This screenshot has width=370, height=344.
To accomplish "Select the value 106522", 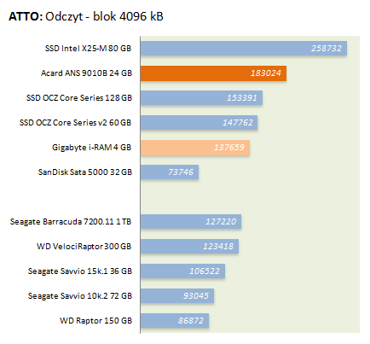I will (205, 271).
